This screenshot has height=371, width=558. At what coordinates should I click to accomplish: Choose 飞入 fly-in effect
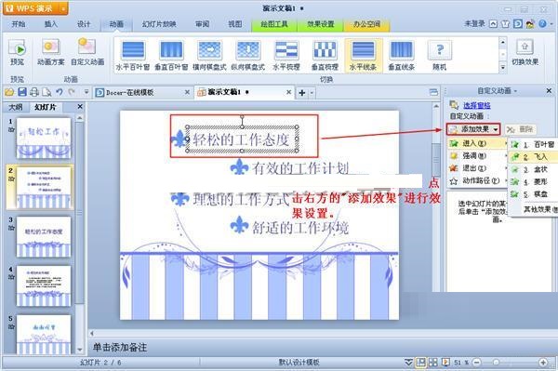(533, 157)
